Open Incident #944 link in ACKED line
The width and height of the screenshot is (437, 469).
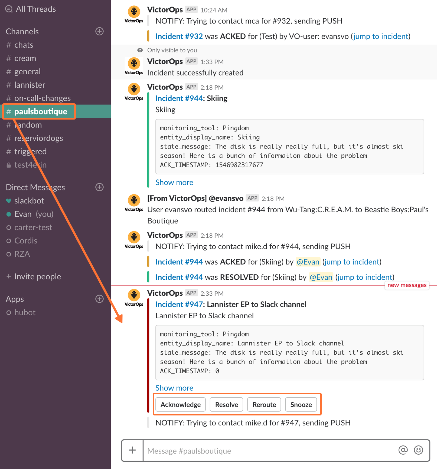179,262
